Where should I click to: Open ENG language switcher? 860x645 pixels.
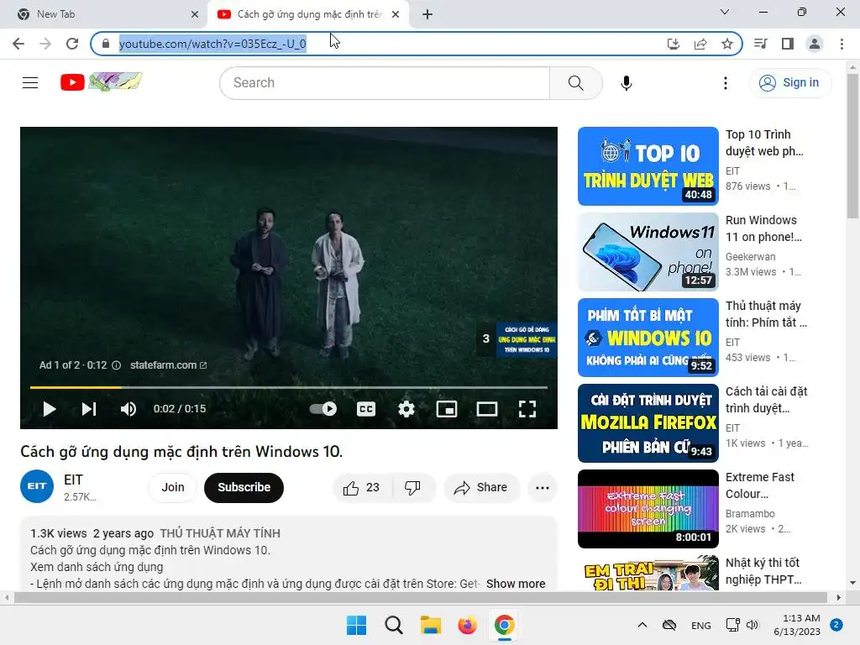701,625
